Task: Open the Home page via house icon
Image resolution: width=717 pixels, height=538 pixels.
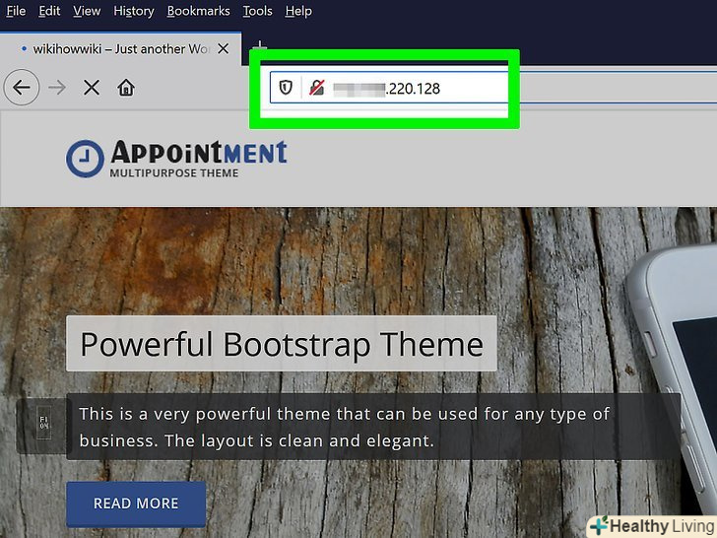Action: point(126,87)
